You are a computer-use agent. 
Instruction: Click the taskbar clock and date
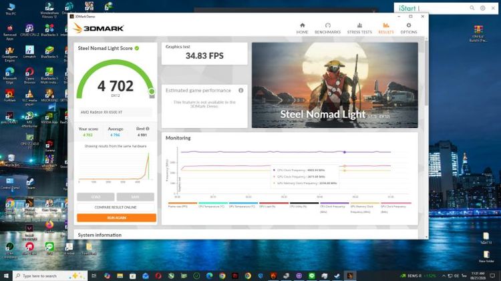478,276
